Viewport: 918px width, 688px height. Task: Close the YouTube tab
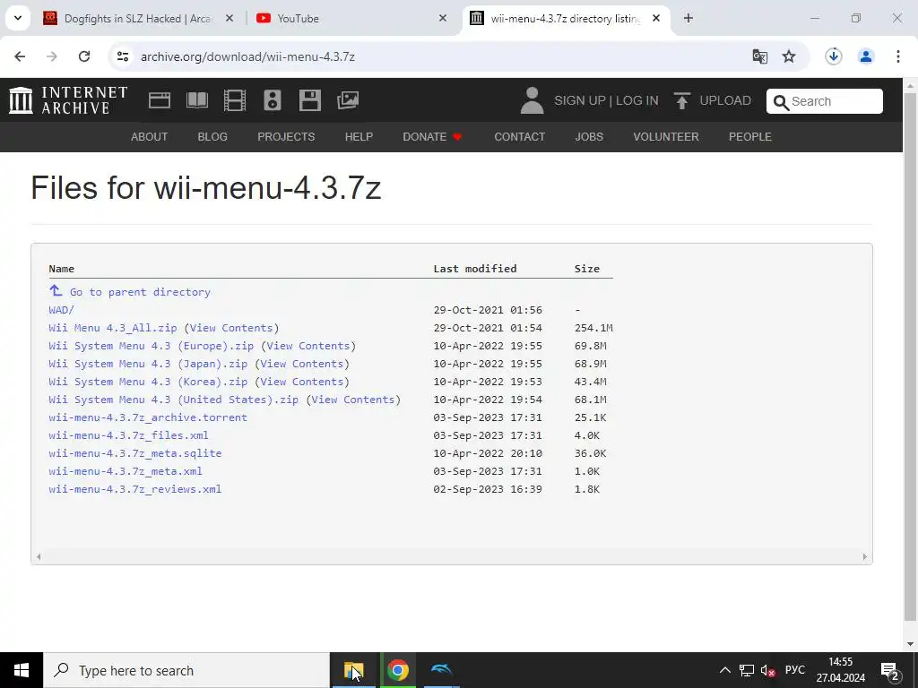[x=443, y=18]
